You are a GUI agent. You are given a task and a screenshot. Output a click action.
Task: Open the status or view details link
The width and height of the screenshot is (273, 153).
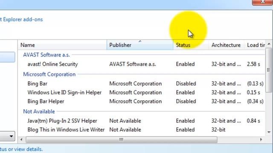tap(21, 149)
